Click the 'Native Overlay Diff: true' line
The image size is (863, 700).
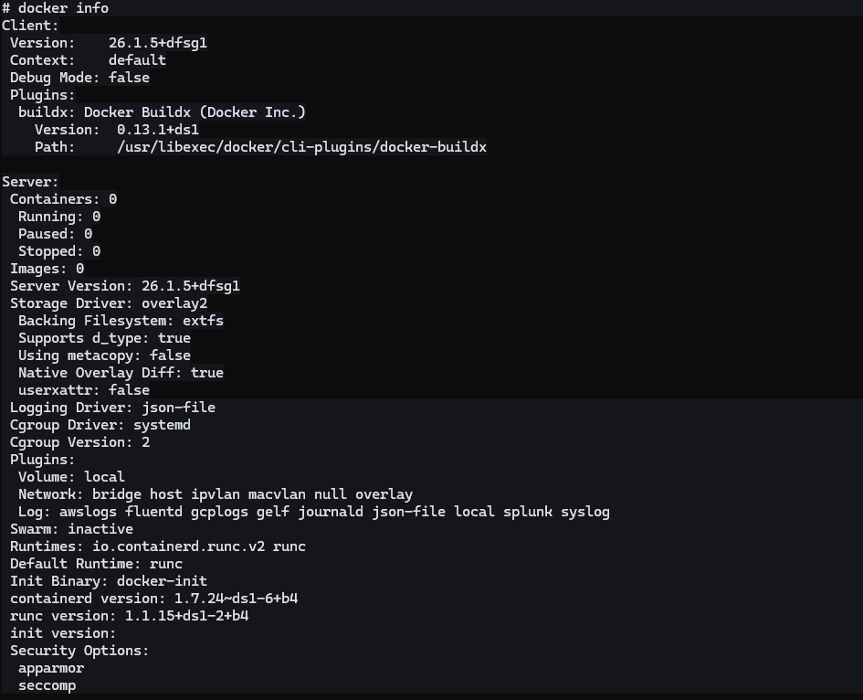[121, 373]
